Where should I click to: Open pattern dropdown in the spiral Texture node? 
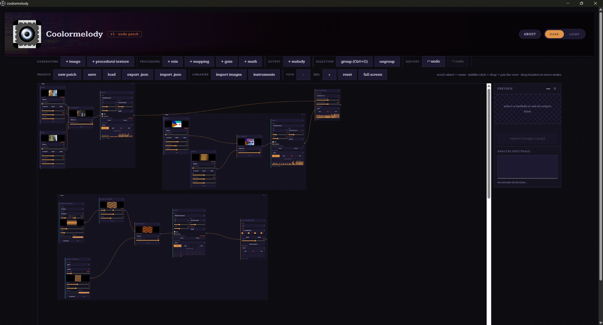[78, 265]
